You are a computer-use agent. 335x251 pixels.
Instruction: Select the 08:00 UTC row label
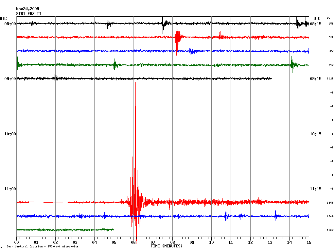10,24
